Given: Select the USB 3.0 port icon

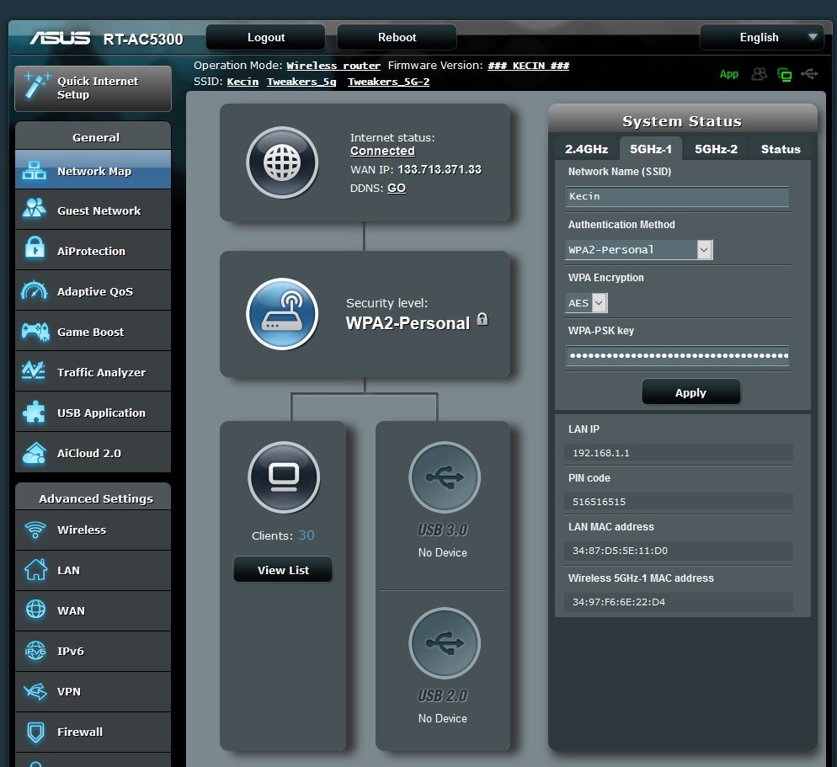Looking at the screenshot, I should pos(444,477).
